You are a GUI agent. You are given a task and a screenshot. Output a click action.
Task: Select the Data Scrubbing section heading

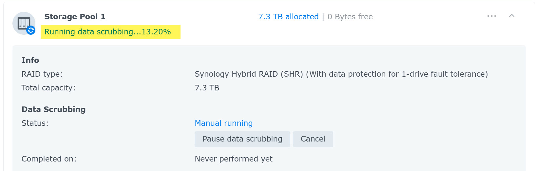pyautogui.click(x=54, y=109)
